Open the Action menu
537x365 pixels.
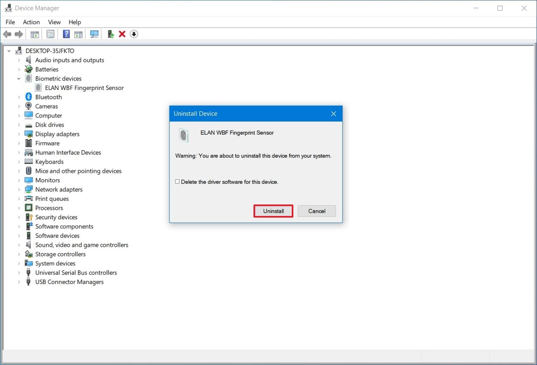(x=31, y=22)
